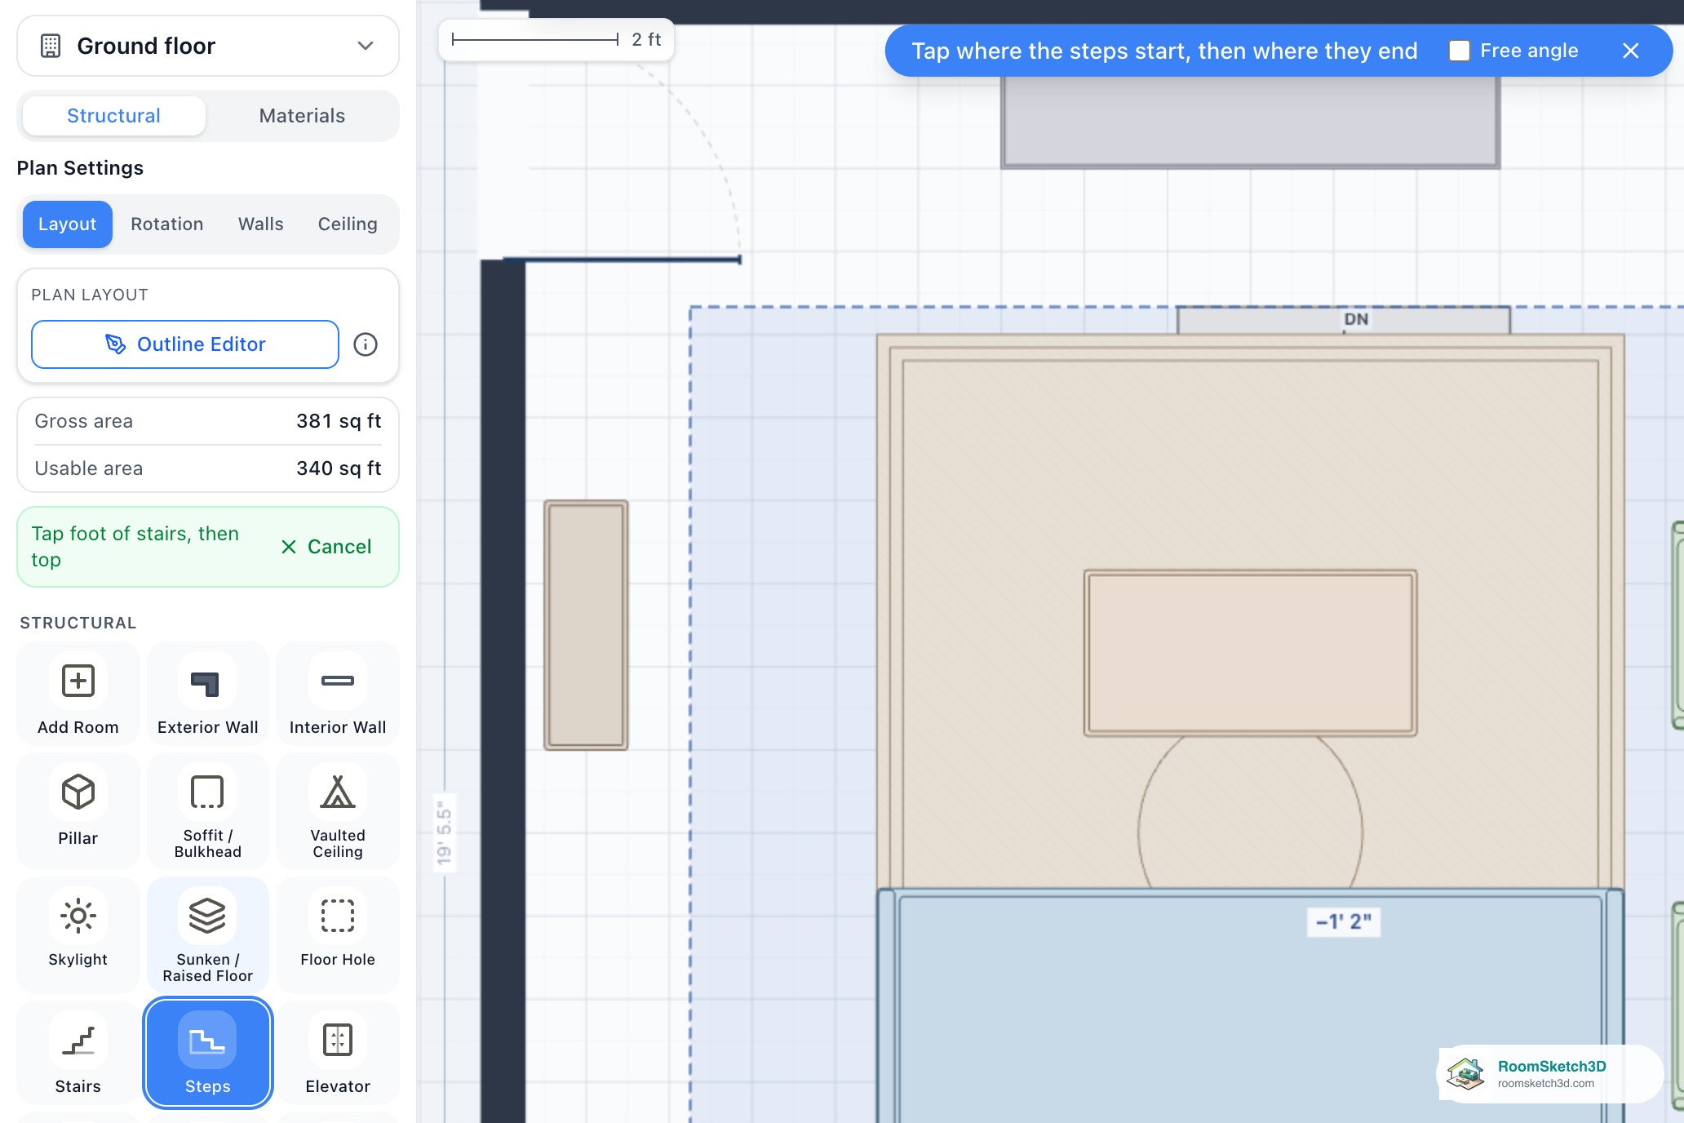
Task: Click the Usable area 340 sq ft value
Action: [339, 468]
